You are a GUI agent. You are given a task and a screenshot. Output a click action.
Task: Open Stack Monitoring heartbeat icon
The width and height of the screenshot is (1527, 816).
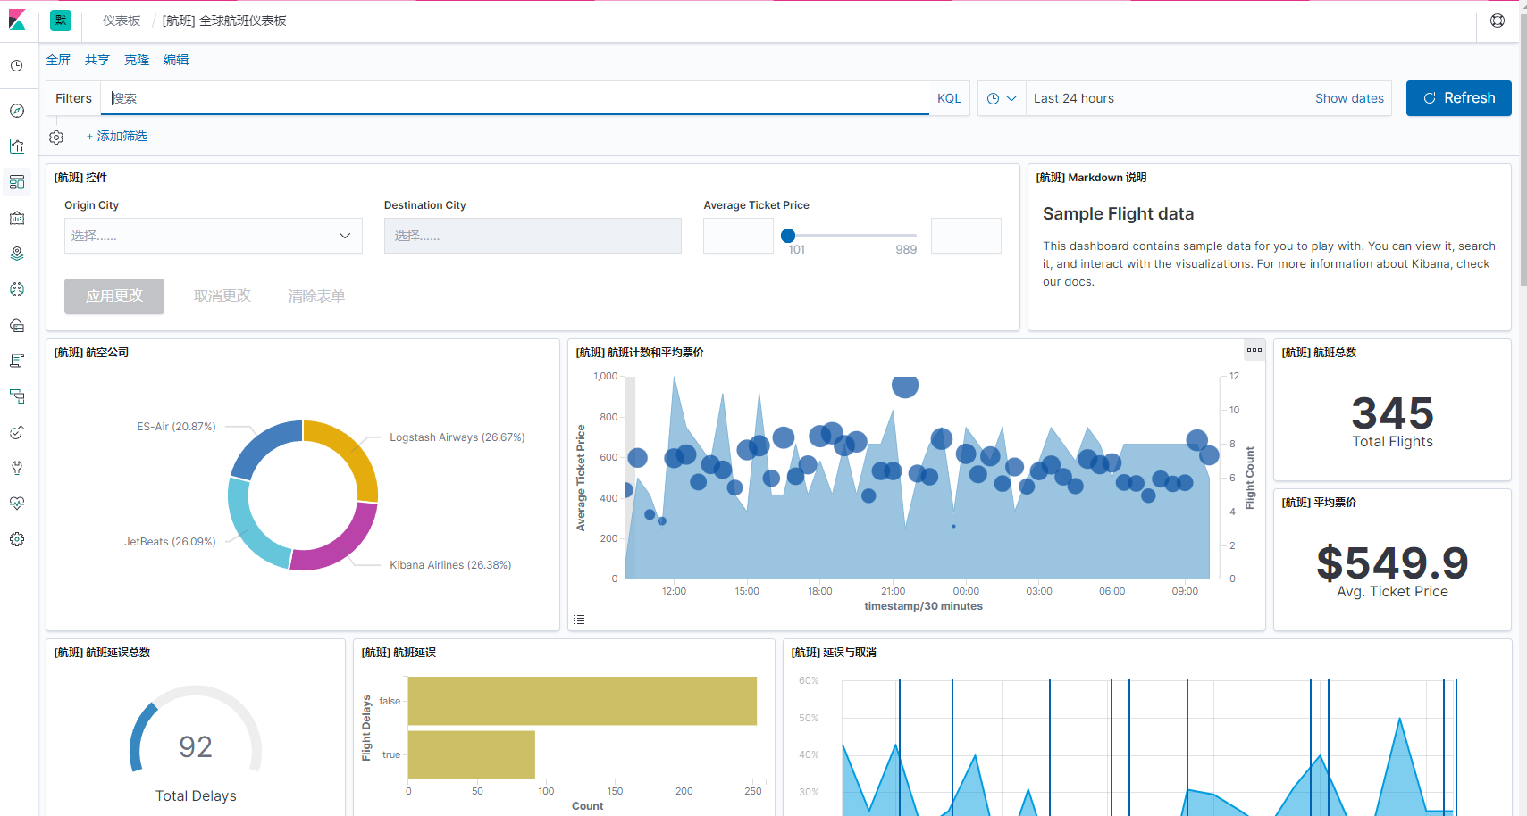(17, 504)
